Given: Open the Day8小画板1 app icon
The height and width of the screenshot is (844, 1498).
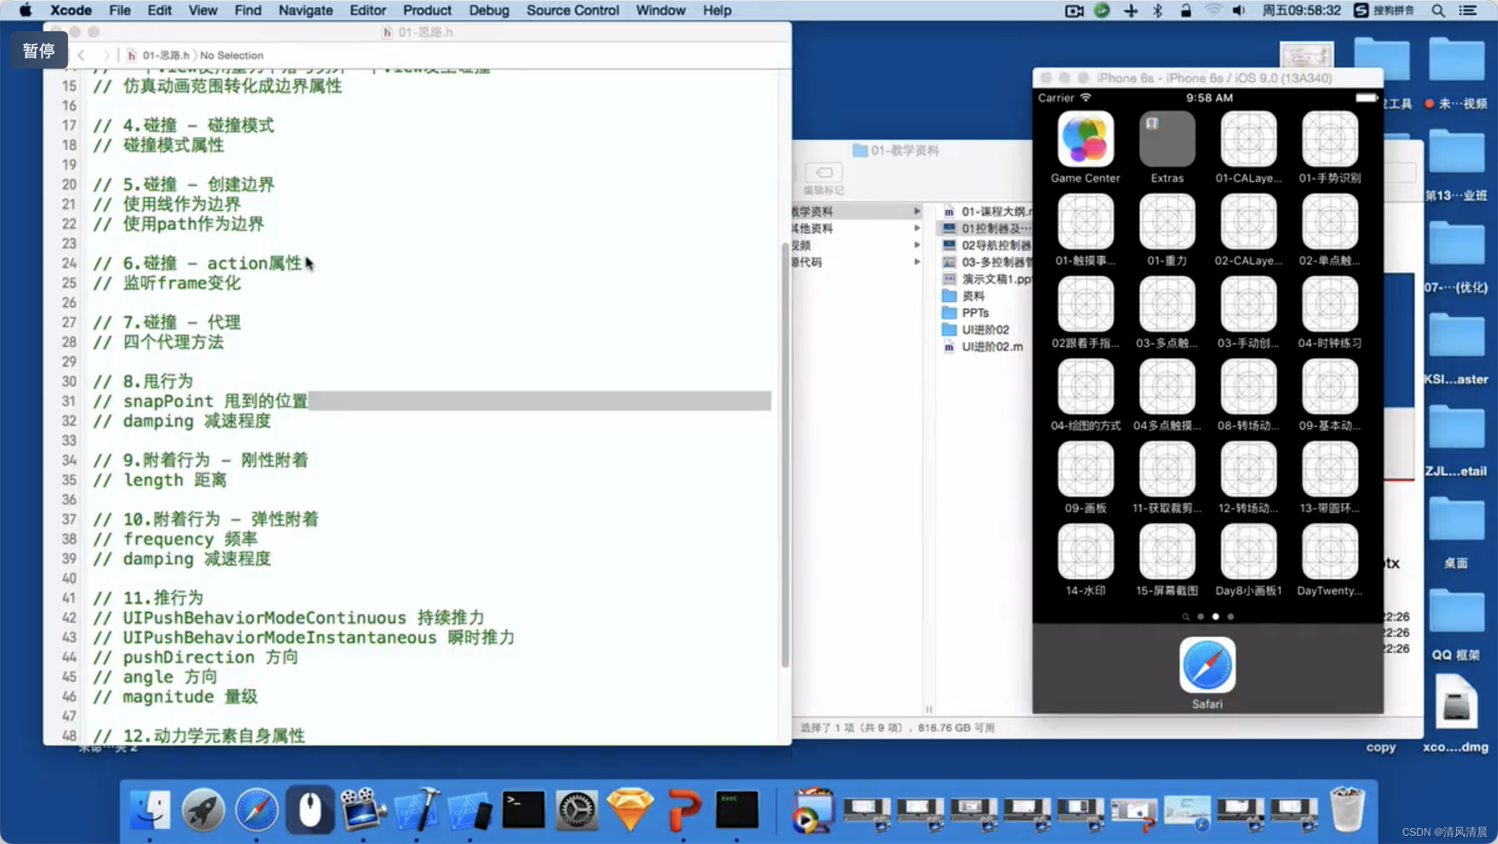Looking at the screenshot, I should tap(1248, 551).
